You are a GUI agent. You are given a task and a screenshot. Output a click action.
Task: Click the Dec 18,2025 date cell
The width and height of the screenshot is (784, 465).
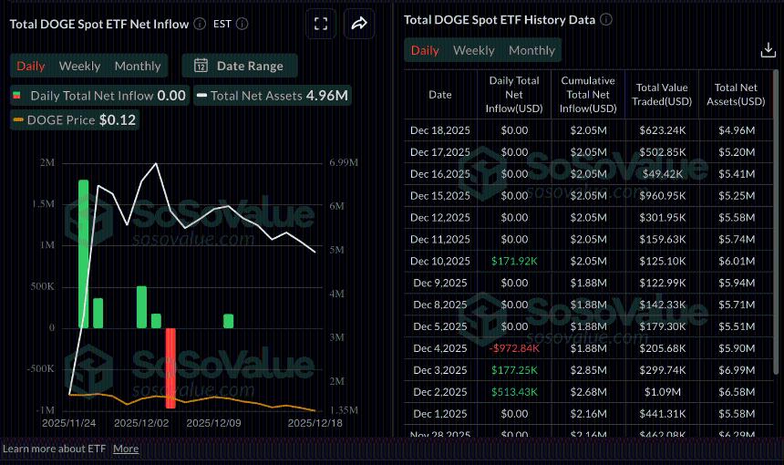pos(440,130)
